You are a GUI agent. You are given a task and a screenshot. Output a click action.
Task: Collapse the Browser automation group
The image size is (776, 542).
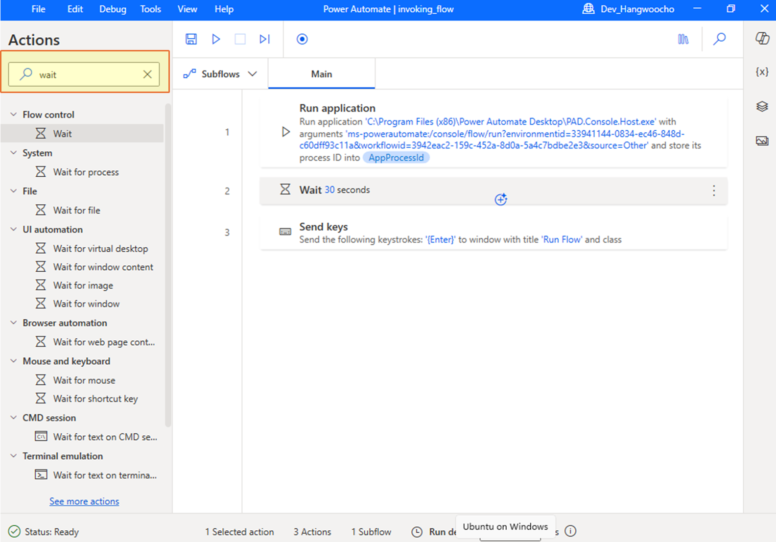[14, 323]
